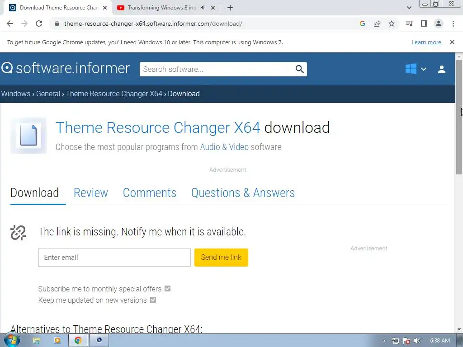Click the program file icon thumbnail
This screenshot has height=347, width=463.
coord(28,136)
